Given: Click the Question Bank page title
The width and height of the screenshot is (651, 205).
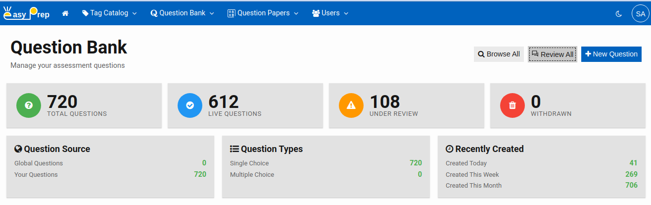Looking at the screenshot, I should pos(69,48).
